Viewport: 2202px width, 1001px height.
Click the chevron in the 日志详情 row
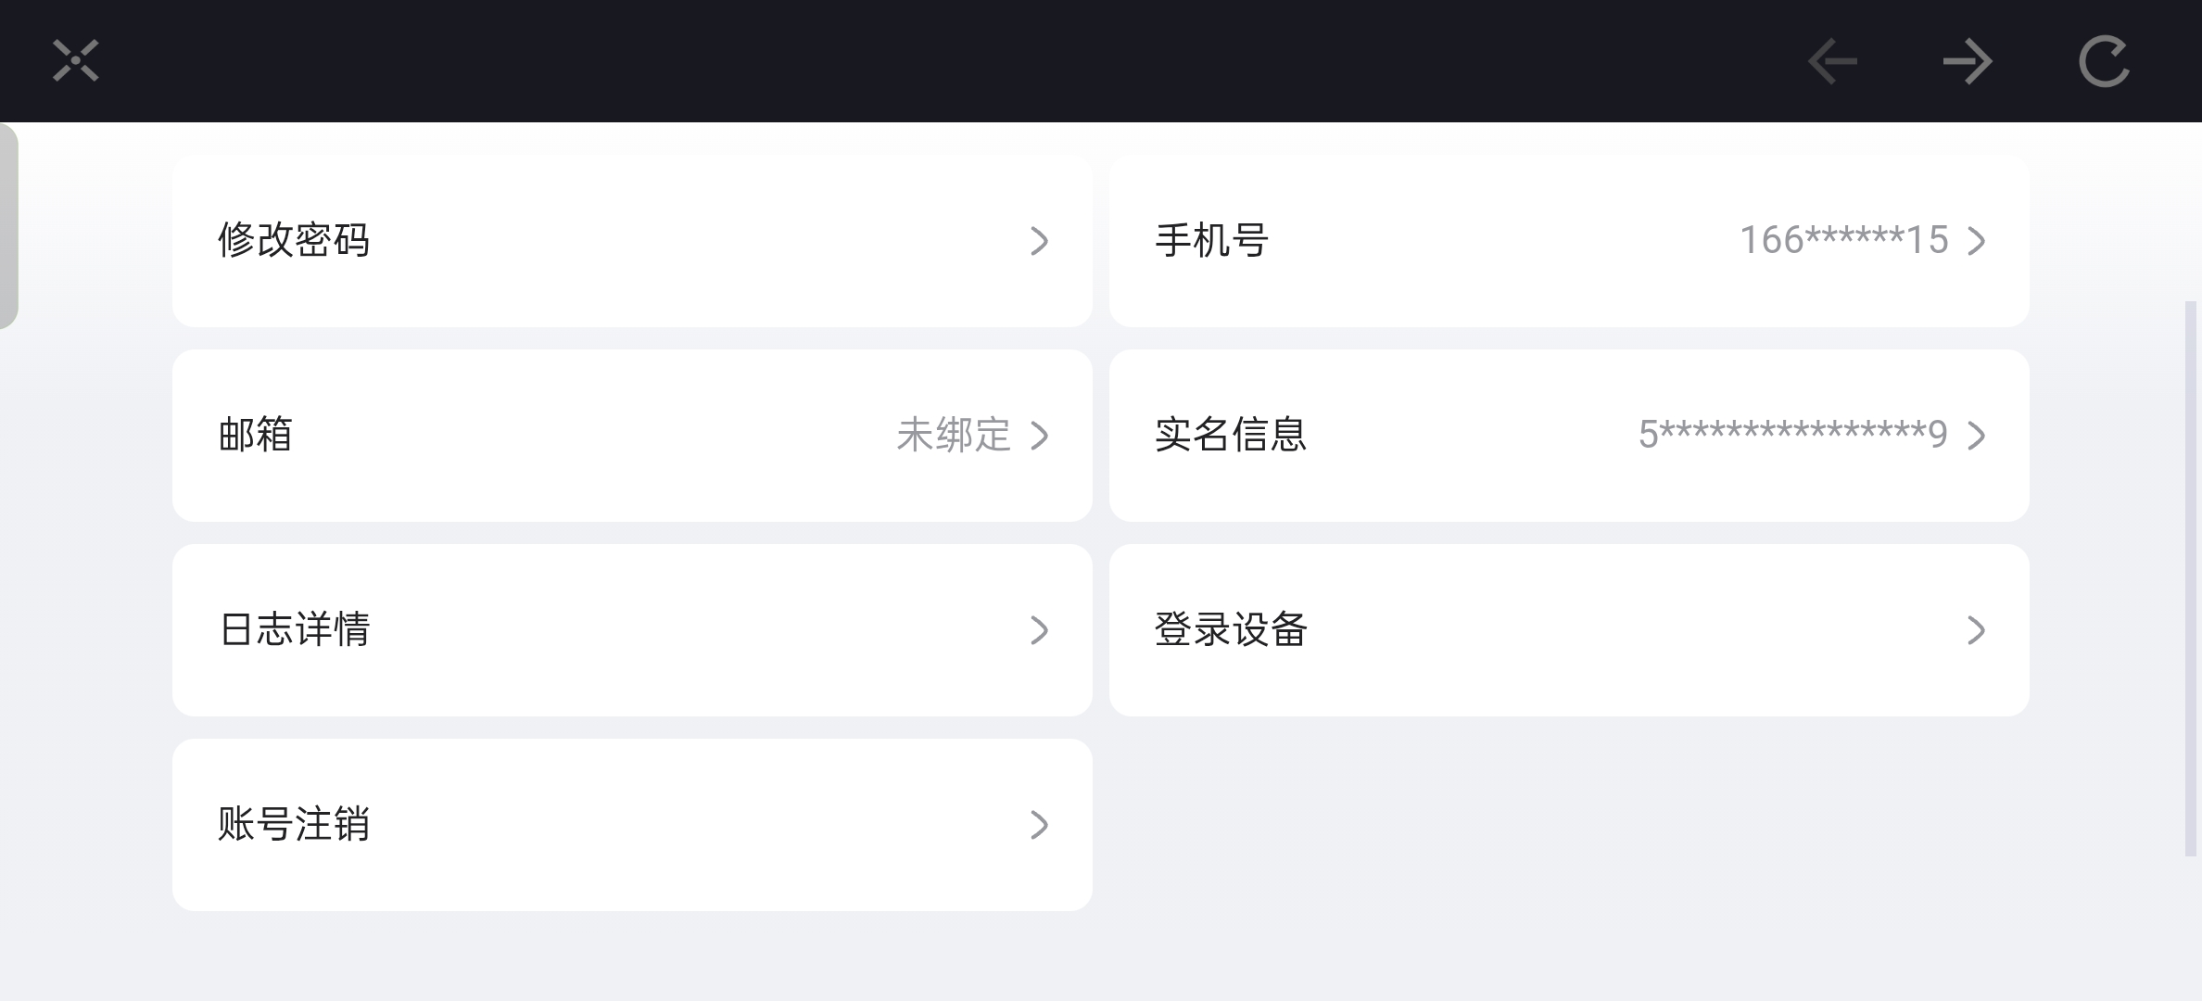tap(1039, 630)
